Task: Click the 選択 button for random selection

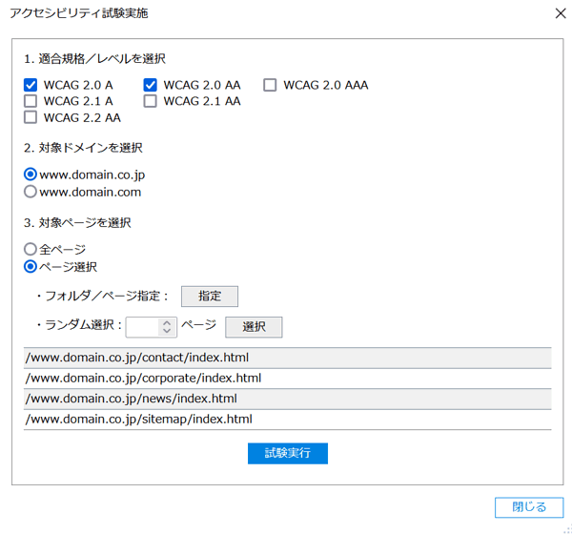Action: pyautogui.click(x=254, y=327)
